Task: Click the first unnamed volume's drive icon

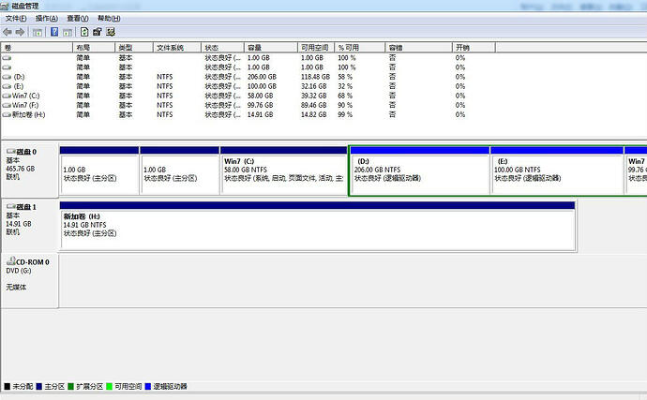Action: 7,58
